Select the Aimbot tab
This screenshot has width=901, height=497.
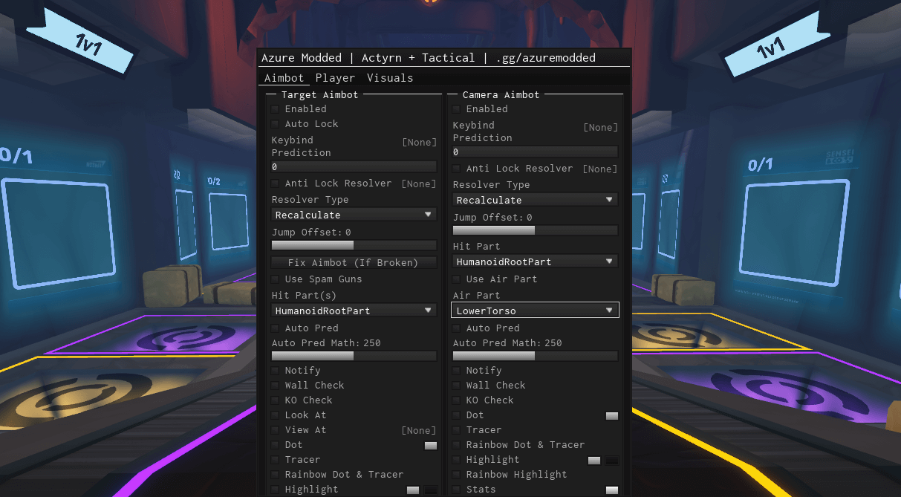click(x=284, y=78)
